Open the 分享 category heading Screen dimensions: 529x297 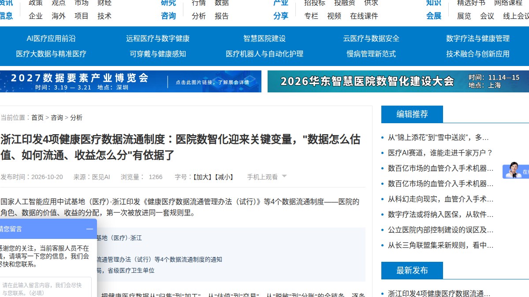pyautogui.click(x=281, y=16)
